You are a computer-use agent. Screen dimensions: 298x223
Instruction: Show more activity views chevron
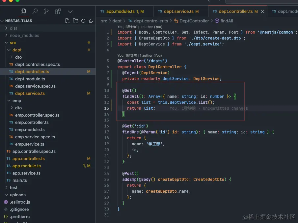pos(70,12)
